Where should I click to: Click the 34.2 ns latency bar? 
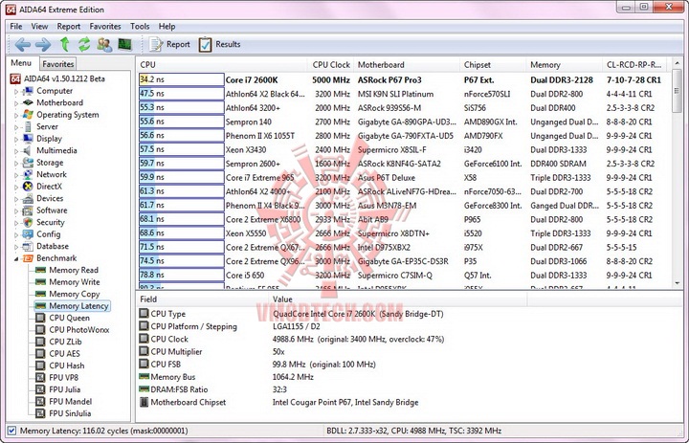point(182,79)
